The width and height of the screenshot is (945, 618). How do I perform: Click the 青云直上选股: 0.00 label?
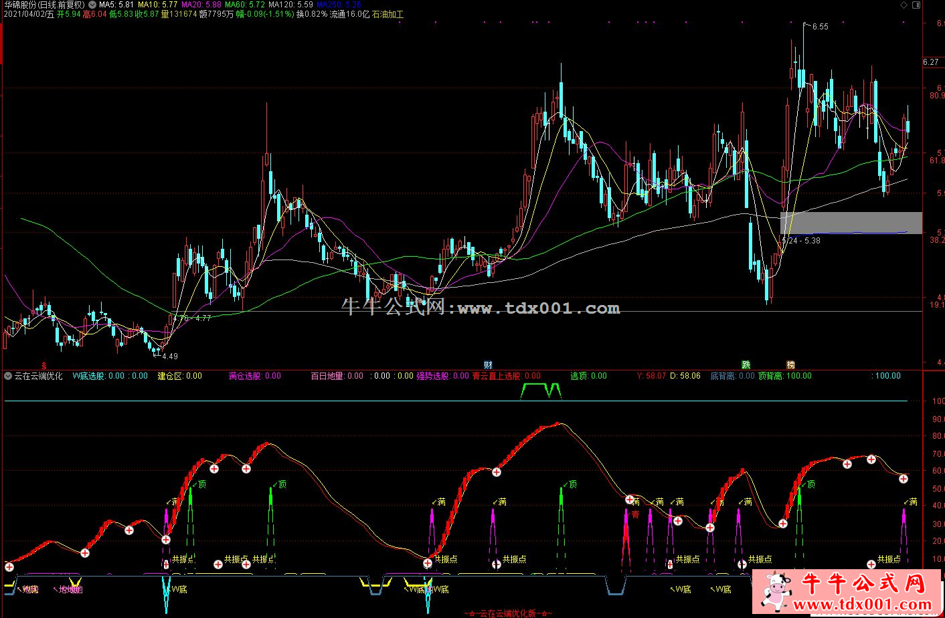(507, 376)
